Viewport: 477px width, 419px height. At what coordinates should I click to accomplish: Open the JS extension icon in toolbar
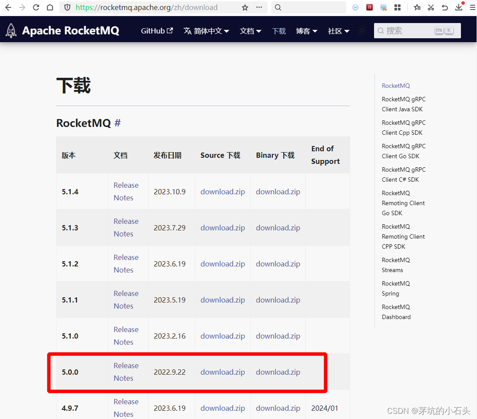(369, 7)
